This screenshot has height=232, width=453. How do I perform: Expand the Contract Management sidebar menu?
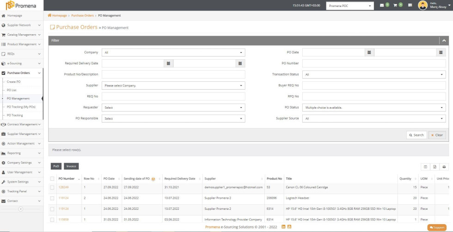(x=21, y=124)
